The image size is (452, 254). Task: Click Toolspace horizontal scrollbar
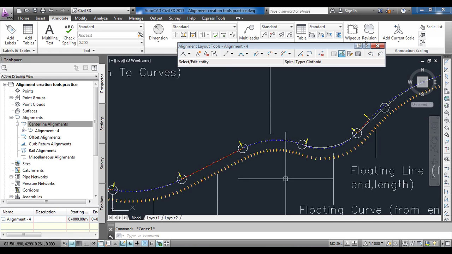[46, 201]
